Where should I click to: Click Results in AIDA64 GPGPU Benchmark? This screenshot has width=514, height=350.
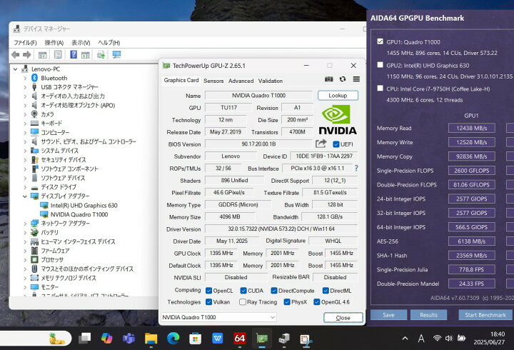(429, 315)
